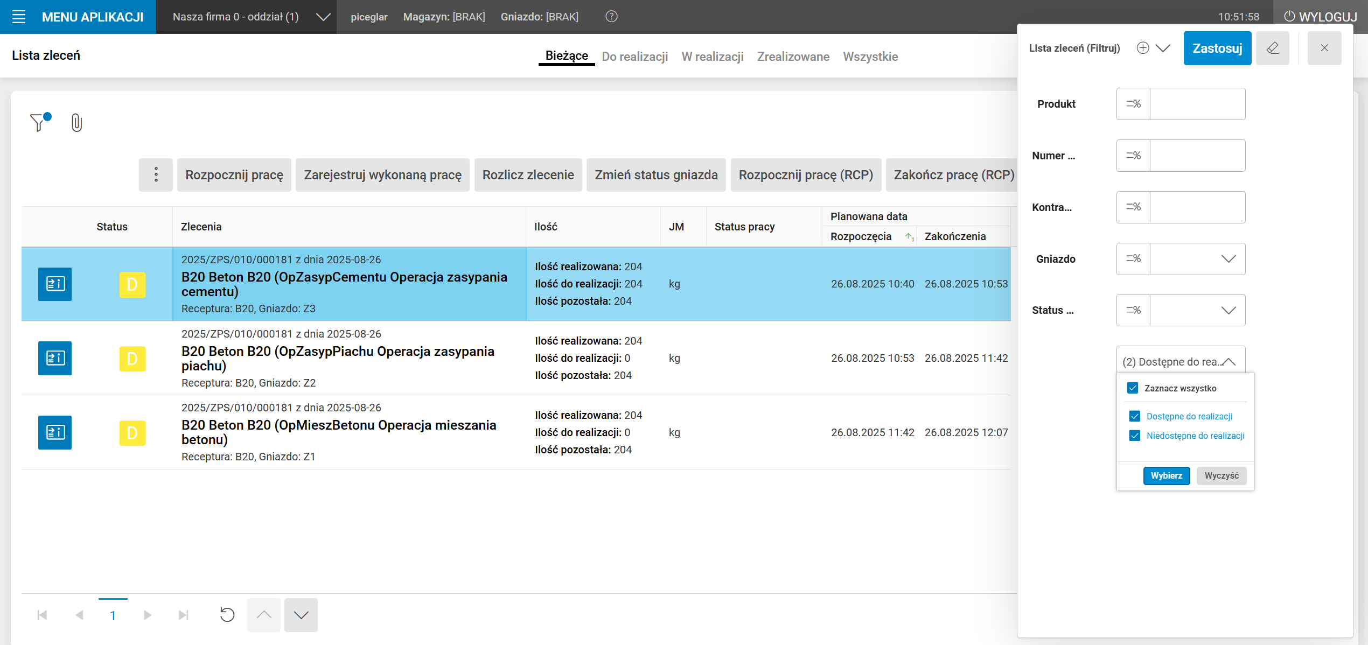Uncheck Niedostępne do realizacji option
This screenshot has width=1368, height=645.
(1135, 436)
